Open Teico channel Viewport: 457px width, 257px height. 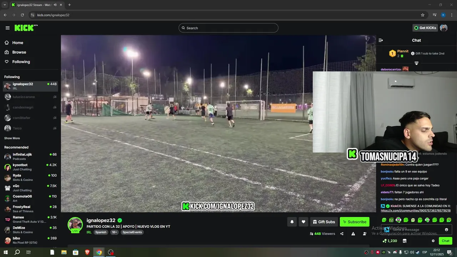tap(30, 128)
